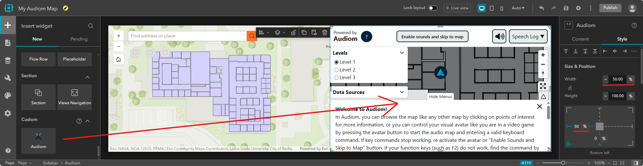643x166 pixels.
Task: Switch to the New widgets tab
Action: (x=37, y=39)
